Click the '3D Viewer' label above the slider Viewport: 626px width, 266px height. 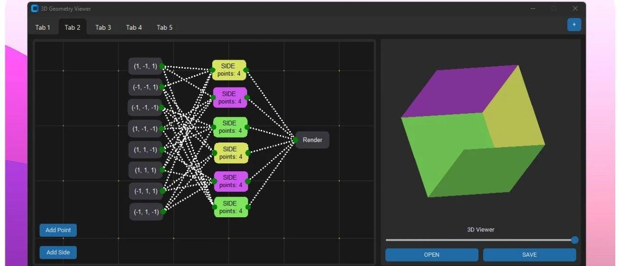pos(481,229)
